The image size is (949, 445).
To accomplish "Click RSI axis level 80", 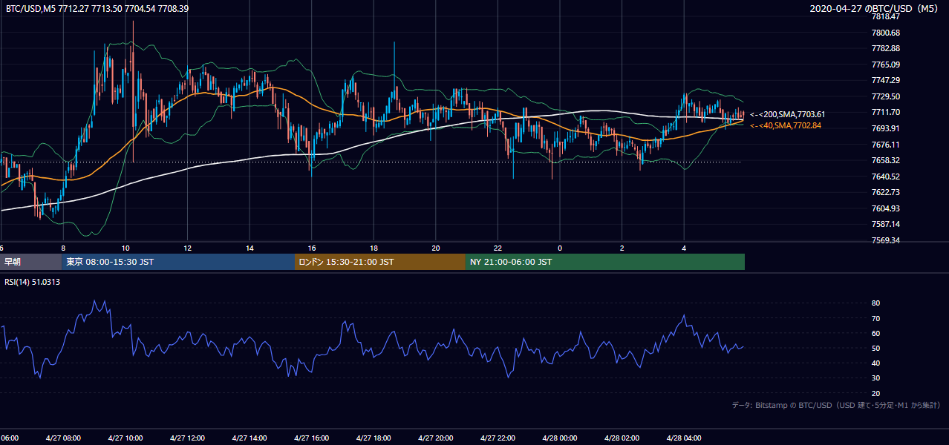I will point(875,303).
